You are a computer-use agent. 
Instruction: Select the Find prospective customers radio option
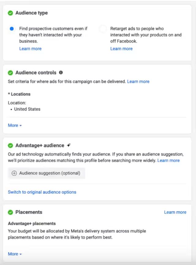12,29
